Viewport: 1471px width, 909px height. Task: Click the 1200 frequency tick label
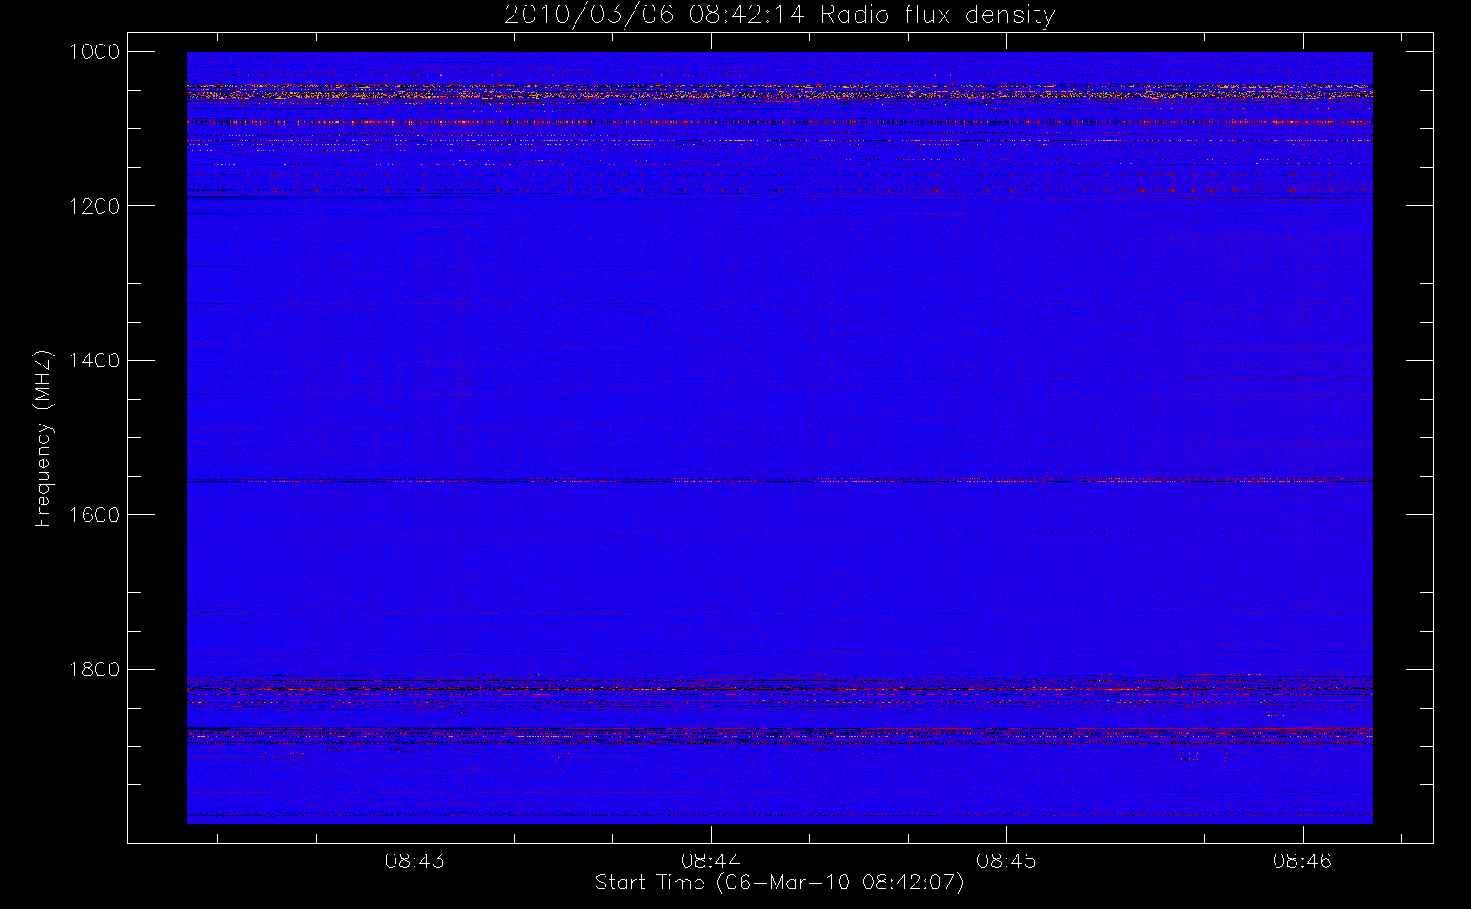pos(95,206)
